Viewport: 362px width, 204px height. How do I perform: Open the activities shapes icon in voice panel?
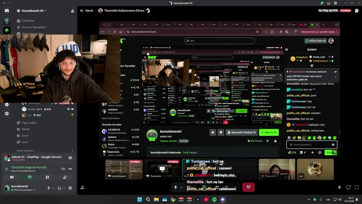pos(47,177)
